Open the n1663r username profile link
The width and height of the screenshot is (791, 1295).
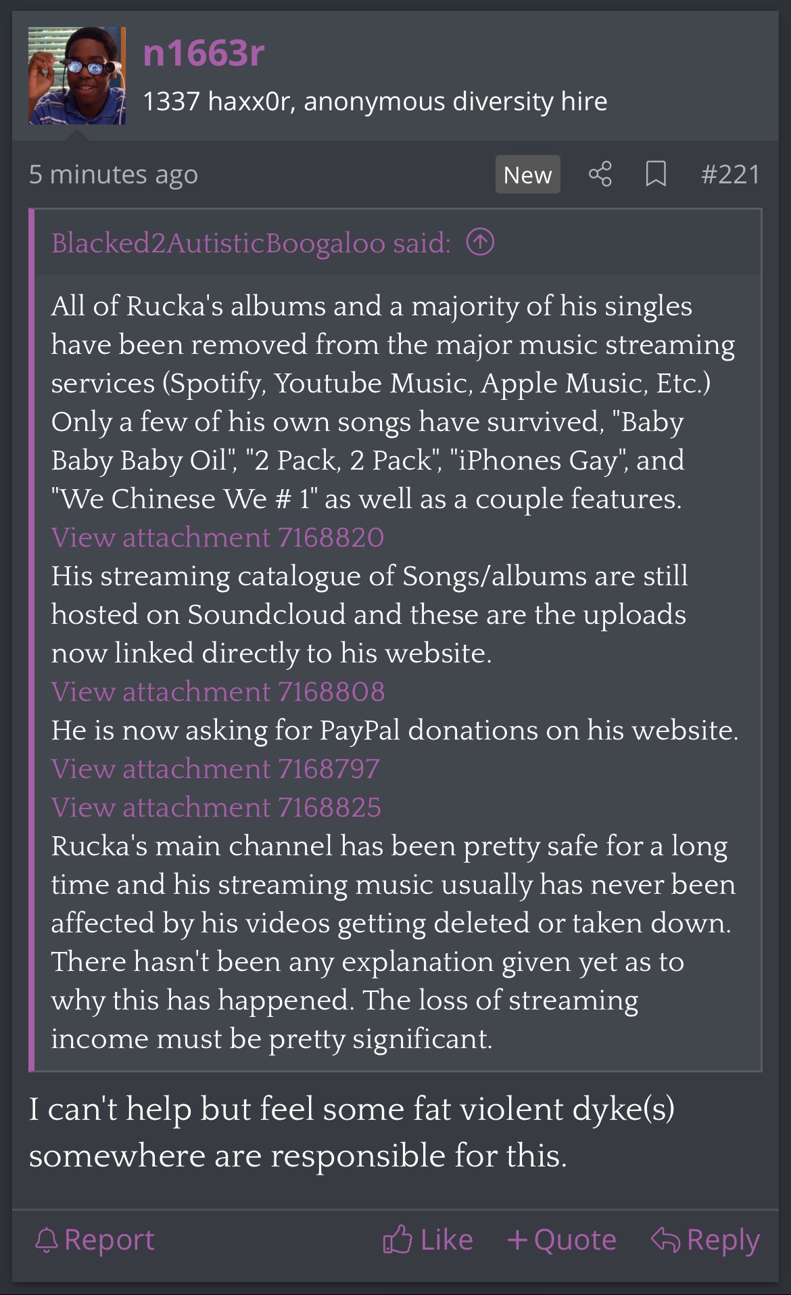coord(203,53)
